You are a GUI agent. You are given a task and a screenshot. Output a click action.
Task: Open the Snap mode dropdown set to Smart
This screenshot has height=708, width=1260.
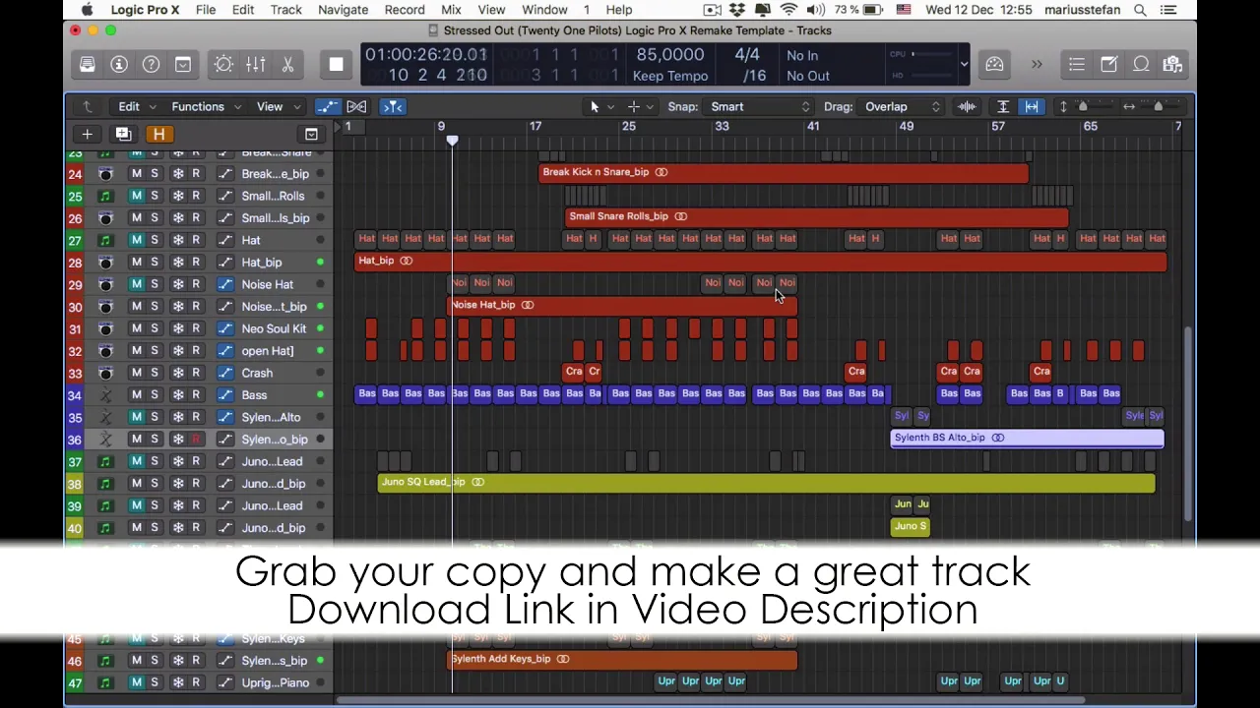pyautogui.click(x=759, y=106)
